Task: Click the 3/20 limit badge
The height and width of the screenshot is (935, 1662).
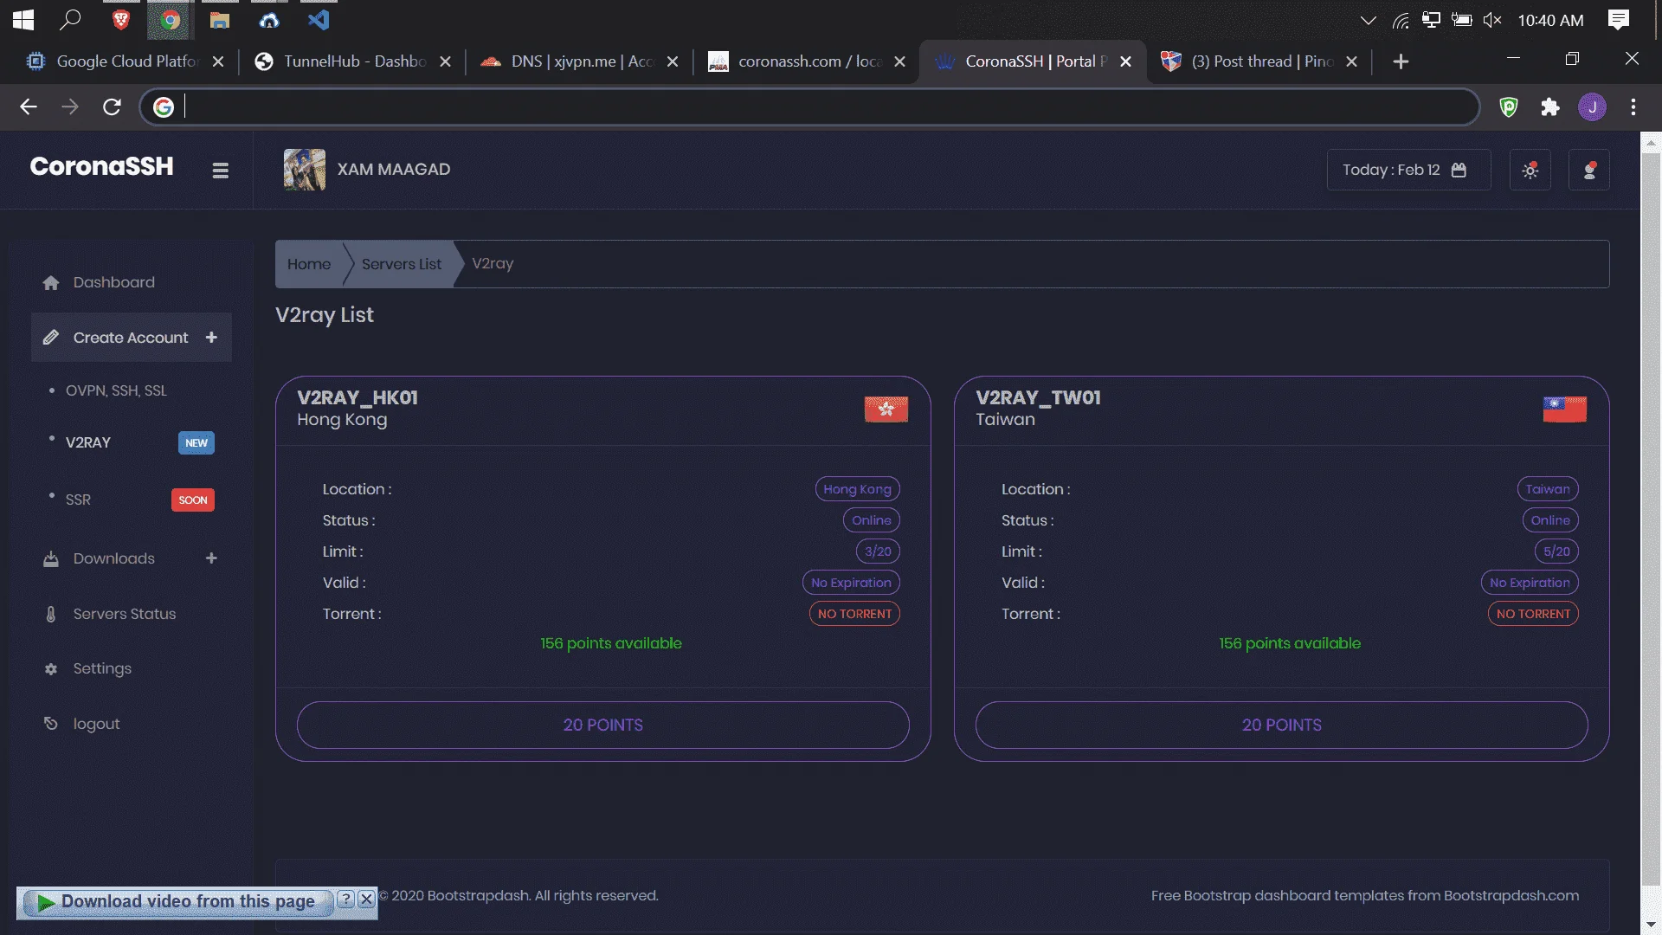Action: [878, 551]
